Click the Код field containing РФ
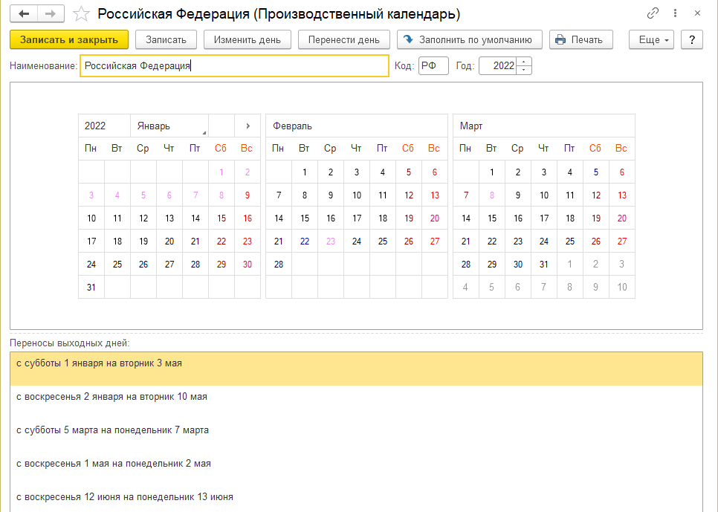Screen dimensions: 718x512 click(x=433, y=66)
